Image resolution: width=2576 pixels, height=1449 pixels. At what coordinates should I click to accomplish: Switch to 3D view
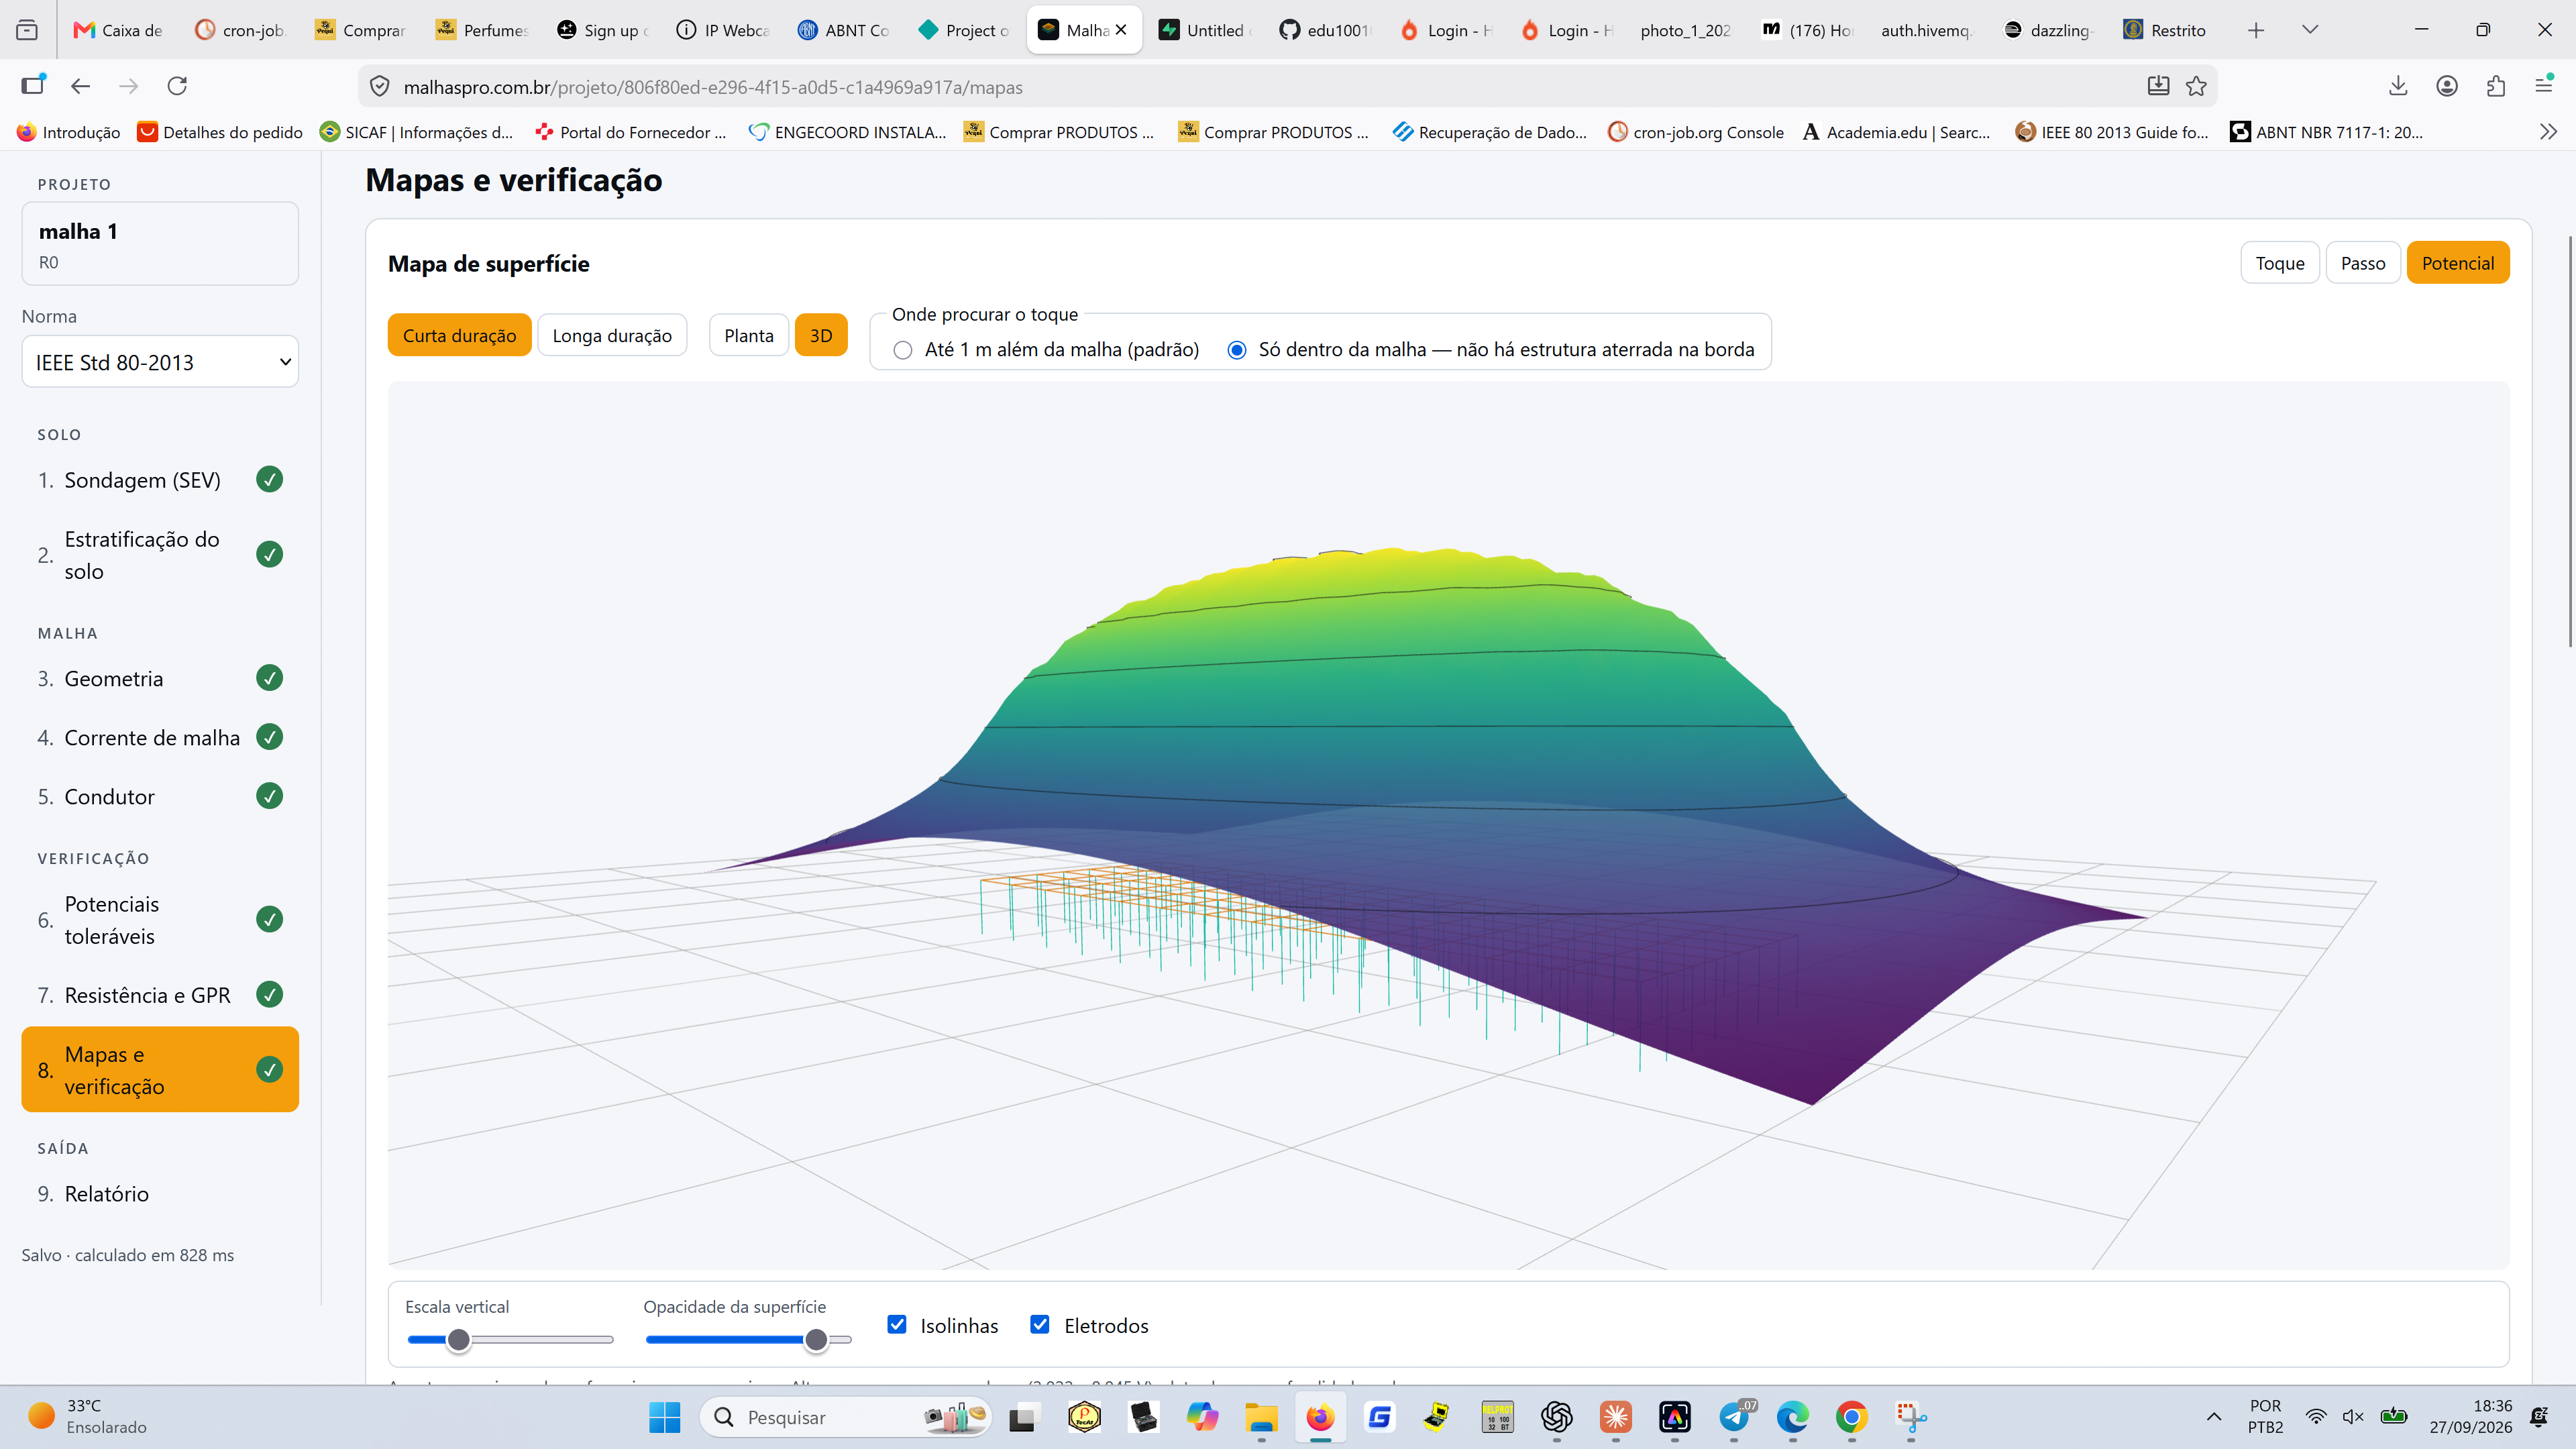click(x=821, y=335)
